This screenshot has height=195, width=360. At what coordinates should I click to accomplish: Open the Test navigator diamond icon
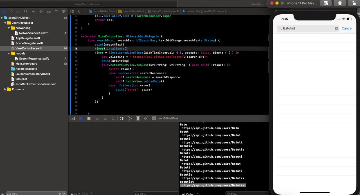pyautogui.click(x=41, y=12)
